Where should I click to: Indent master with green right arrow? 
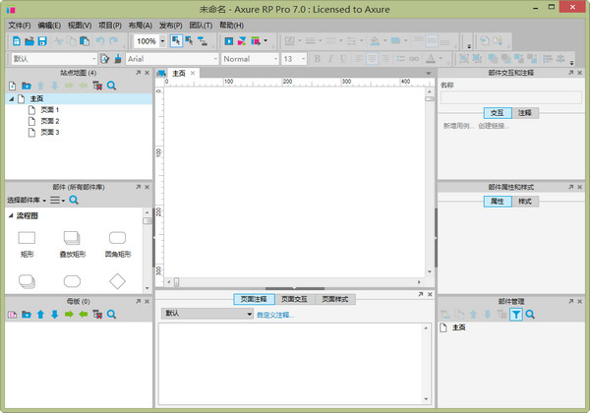point(69,314)
